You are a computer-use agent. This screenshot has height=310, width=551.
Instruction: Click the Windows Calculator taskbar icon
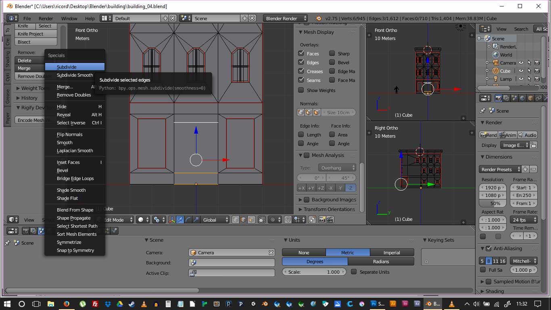[x=168, y=304]
